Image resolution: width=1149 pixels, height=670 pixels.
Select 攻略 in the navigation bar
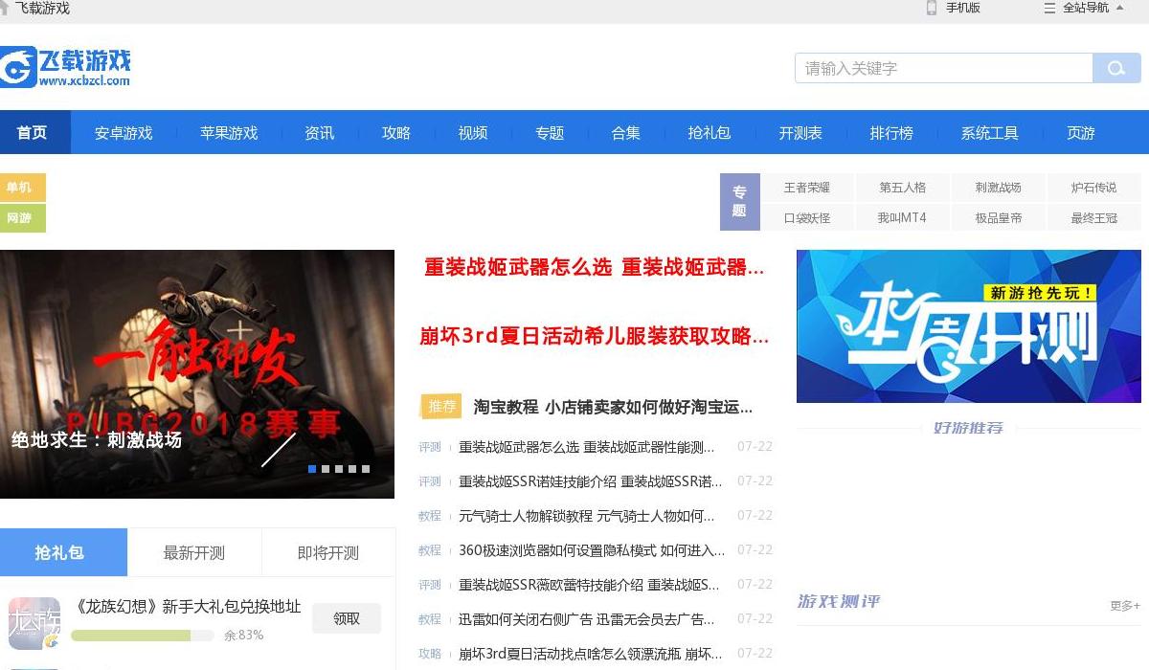point(395,133)
